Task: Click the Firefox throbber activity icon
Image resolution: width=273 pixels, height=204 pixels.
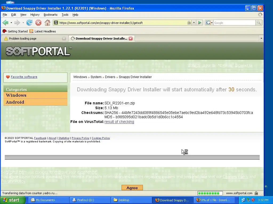Action: 260,15
